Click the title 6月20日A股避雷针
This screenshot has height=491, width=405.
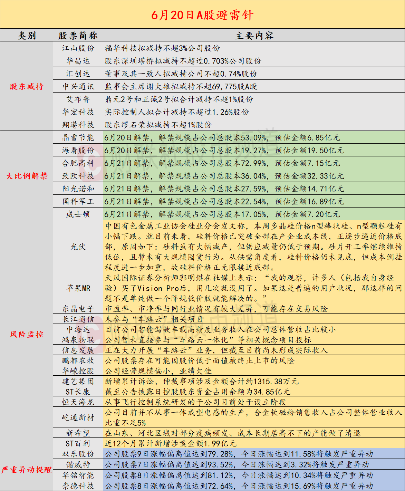[x=202, y=15]
